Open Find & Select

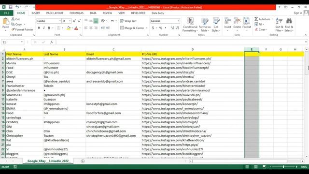point(289,25)
